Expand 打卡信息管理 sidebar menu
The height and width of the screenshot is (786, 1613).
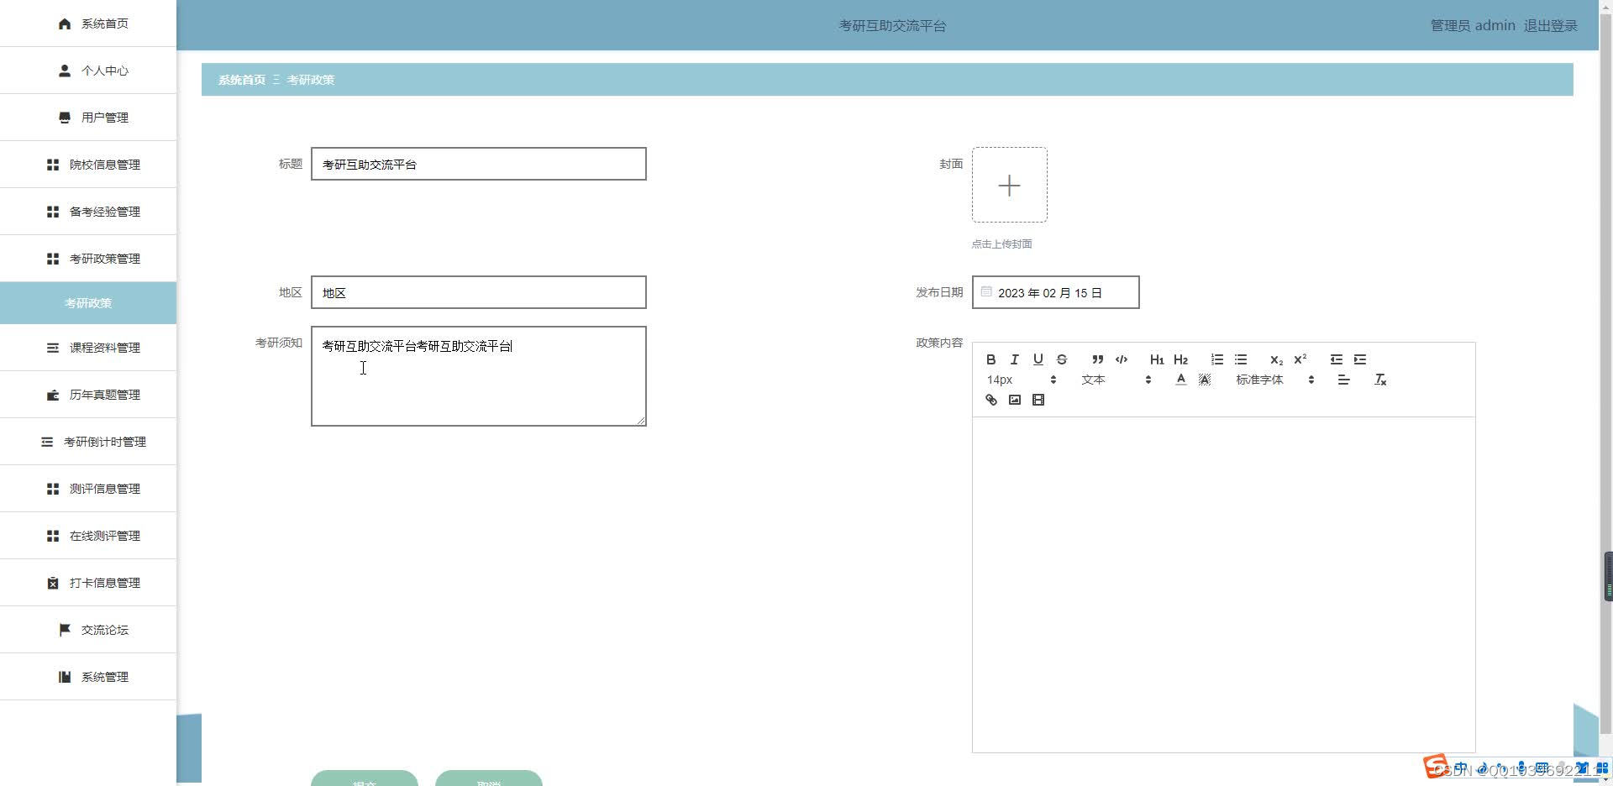[88, 583]
